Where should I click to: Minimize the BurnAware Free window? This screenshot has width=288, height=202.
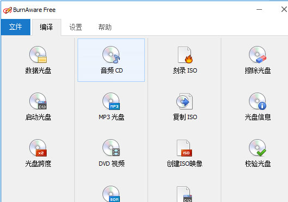[259, 9]
